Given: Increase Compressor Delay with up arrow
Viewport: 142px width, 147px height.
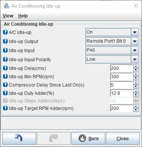Looking at the screenshot, I should click(136, 83).
